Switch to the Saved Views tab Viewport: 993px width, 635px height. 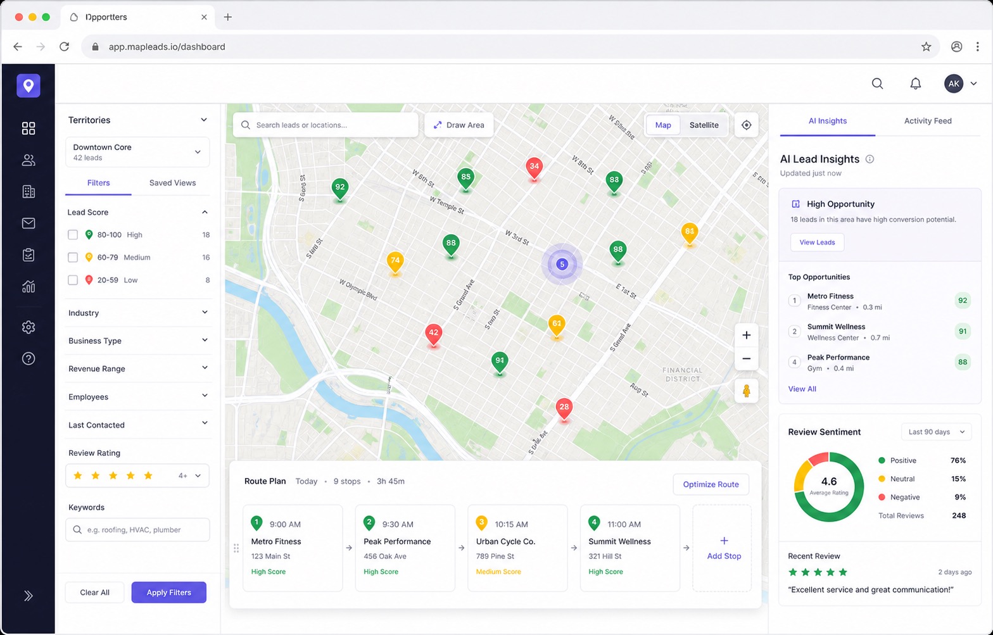click(x=172, y=183)
